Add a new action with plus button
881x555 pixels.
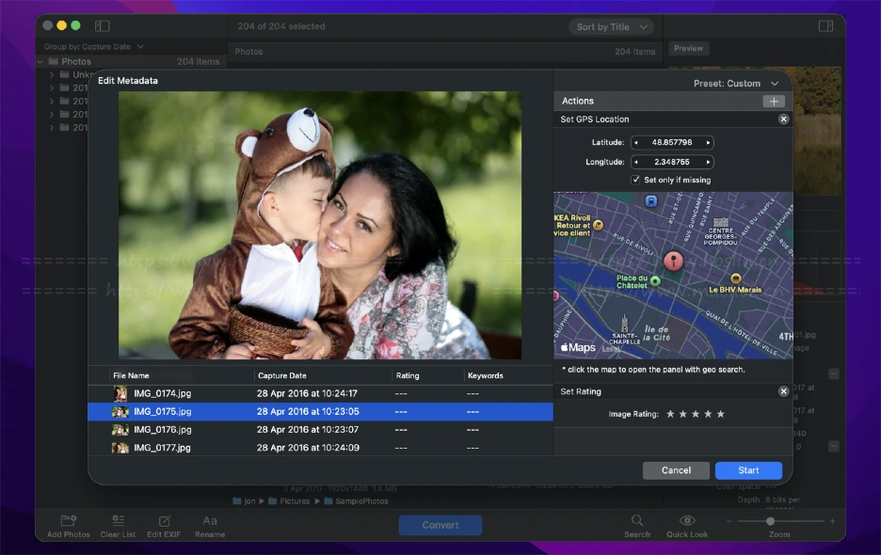coord(773,102)
